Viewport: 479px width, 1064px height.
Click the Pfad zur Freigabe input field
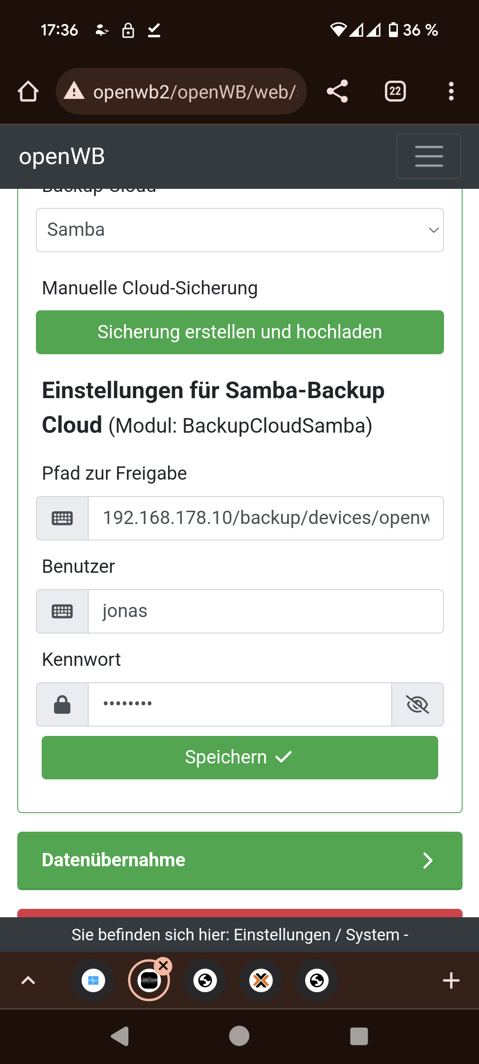(265, 518)
